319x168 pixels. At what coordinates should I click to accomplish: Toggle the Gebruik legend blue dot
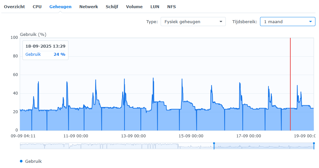(22, 161)
